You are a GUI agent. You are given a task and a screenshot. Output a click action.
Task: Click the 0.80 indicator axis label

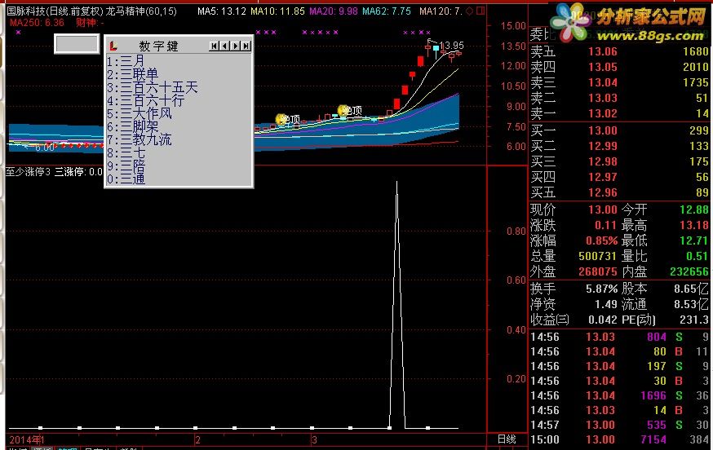(516, 232)
